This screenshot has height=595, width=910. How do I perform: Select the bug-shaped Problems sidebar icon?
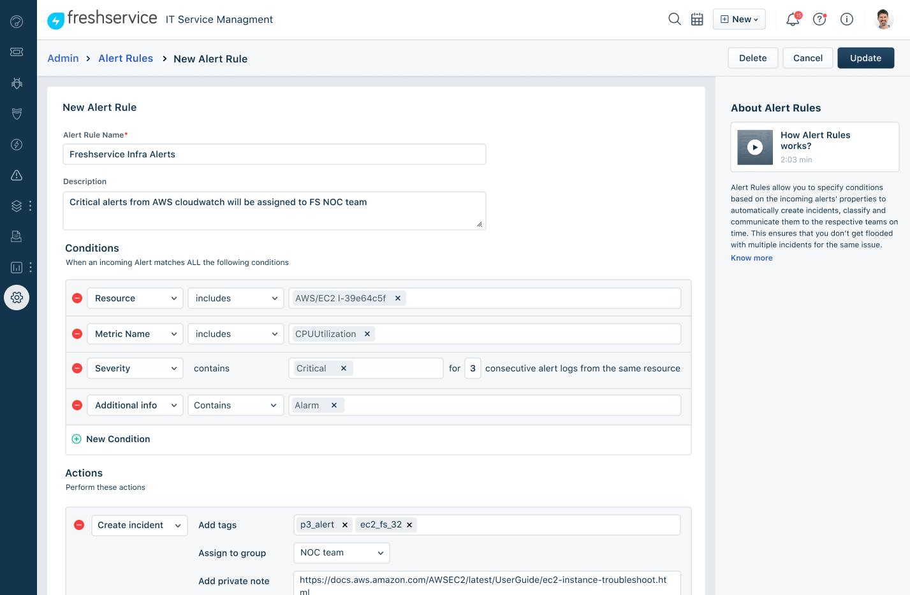coord(17,83)
